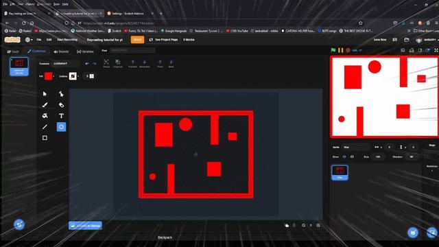Screen dimensions: 439x247
Task: Select the Reshape tool
Action: (61, 94)
